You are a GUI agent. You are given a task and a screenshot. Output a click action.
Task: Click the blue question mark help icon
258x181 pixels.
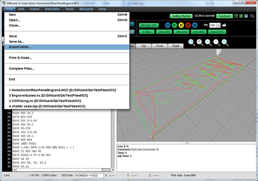tap(246, 16)
